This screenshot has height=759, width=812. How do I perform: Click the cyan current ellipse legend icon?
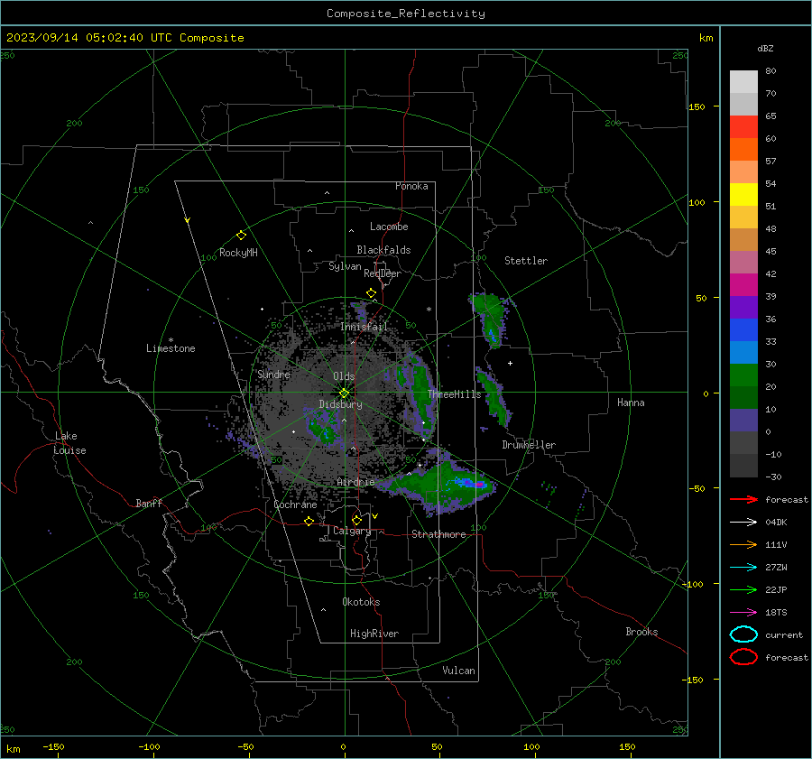743,634
